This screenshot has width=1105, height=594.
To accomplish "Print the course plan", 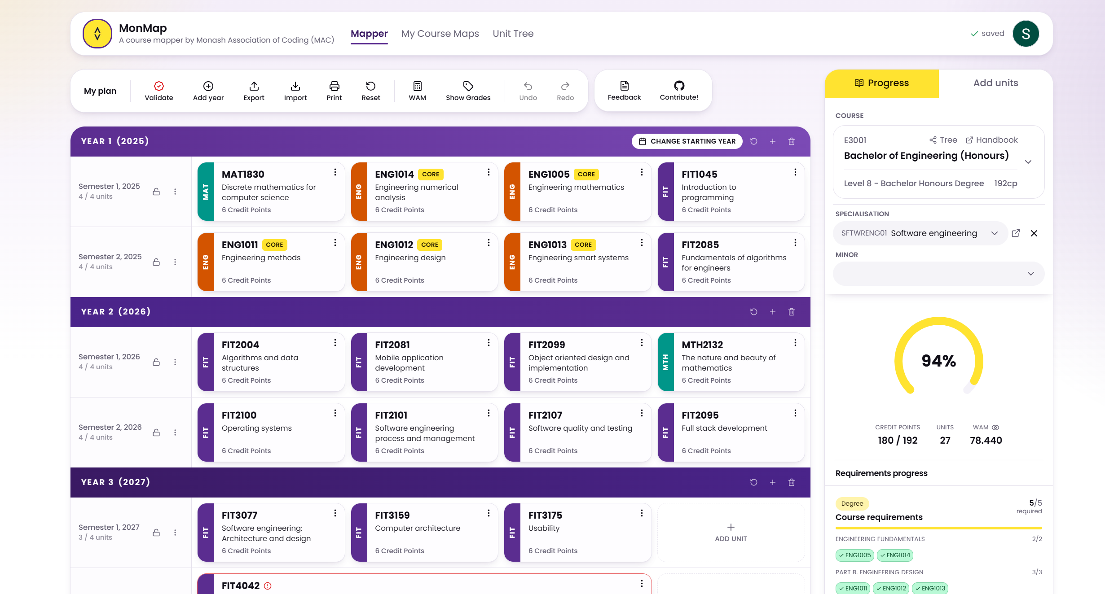I will 334,91.
